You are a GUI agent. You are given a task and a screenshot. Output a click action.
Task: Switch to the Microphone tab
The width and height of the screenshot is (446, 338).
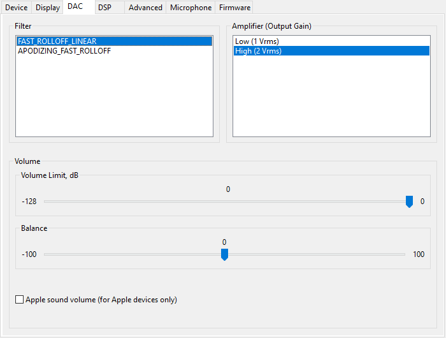pyautogui.click(x=191, y=8)
